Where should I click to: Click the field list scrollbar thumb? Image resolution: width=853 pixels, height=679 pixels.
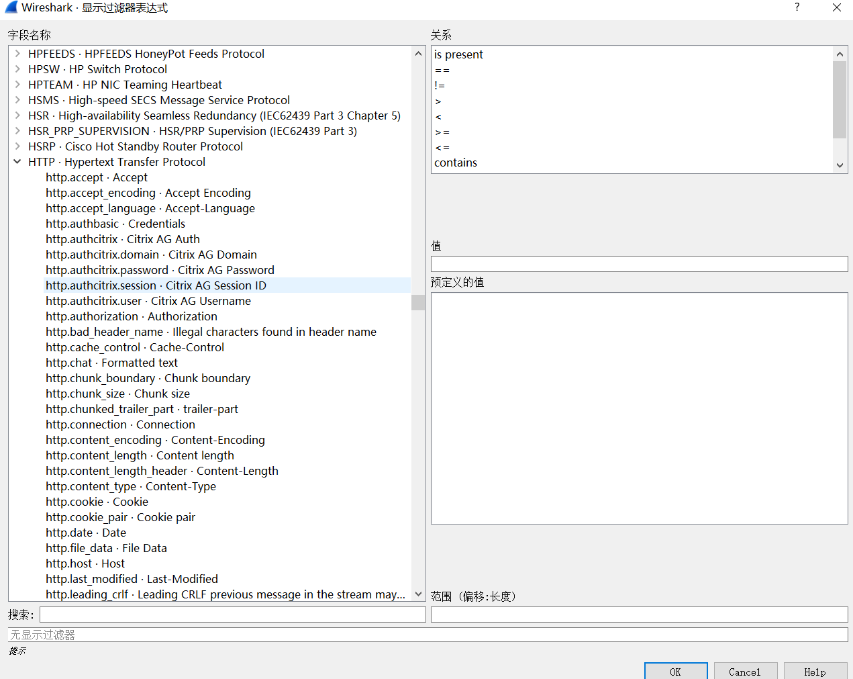click(x=418, y=302)
